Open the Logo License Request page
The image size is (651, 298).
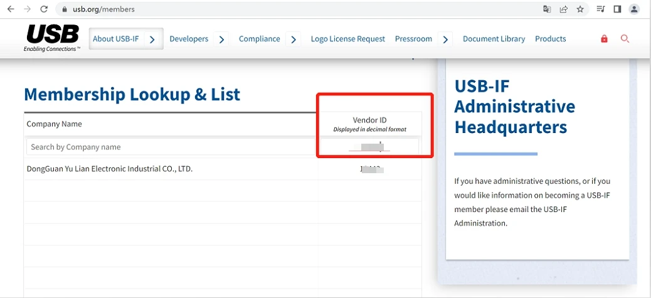point(348,39)
